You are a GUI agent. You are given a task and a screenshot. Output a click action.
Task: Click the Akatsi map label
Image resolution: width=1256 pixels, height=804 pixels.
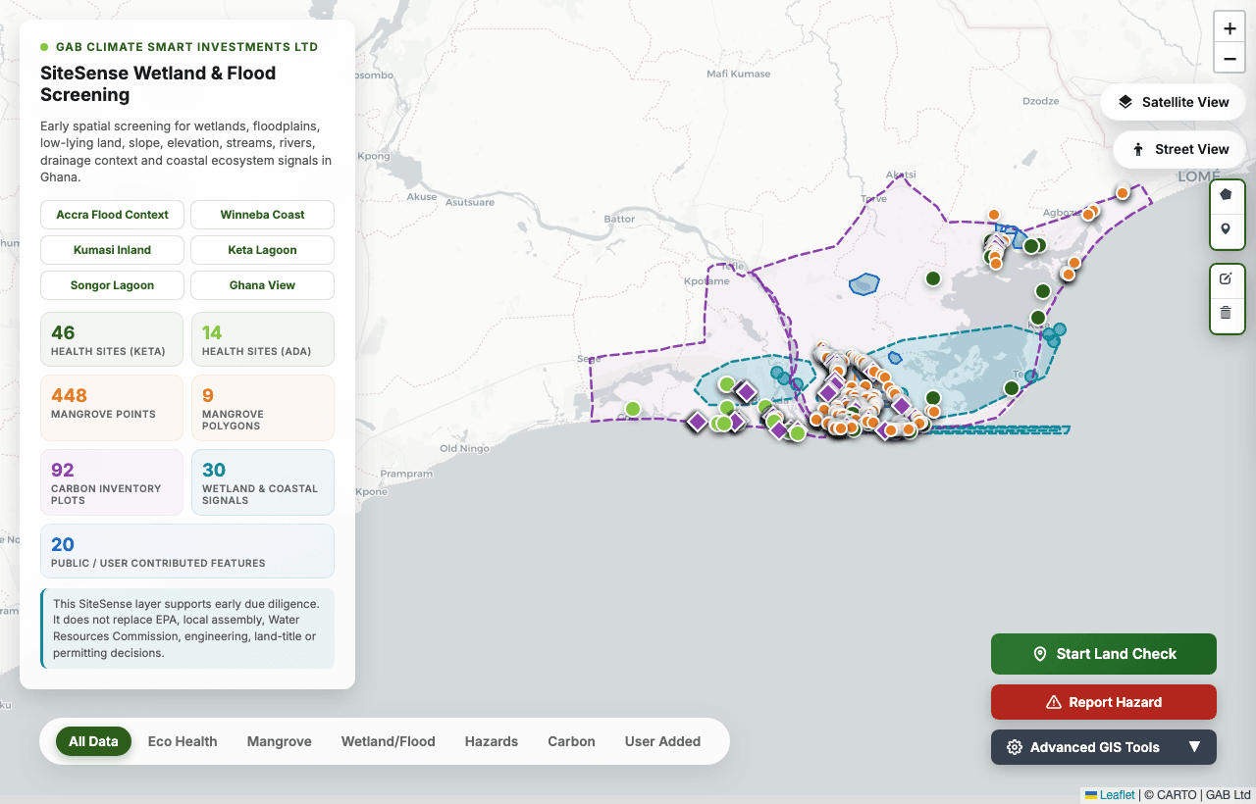pos(901,175)
